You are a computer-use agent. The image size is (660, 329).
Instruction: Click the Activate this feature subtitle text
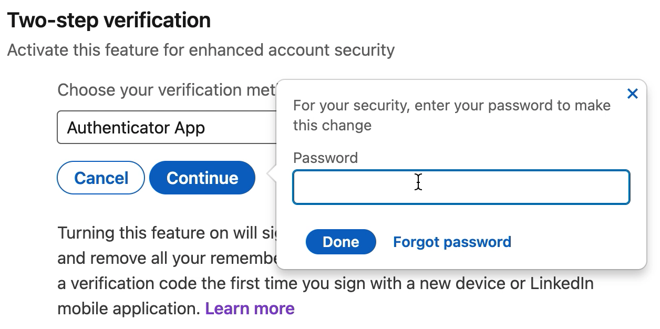tap(201, 50)
